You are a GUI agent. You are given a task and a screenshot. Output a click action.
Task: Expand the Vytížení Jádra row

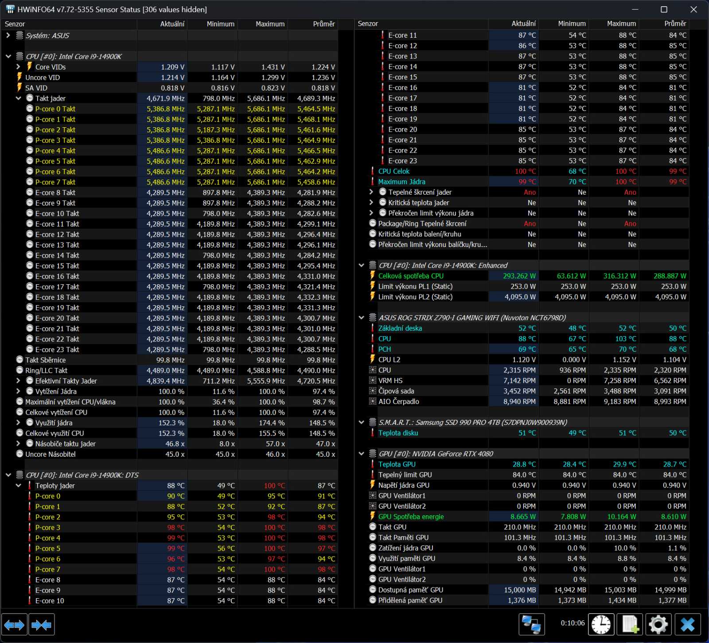(x=18, y=391)
